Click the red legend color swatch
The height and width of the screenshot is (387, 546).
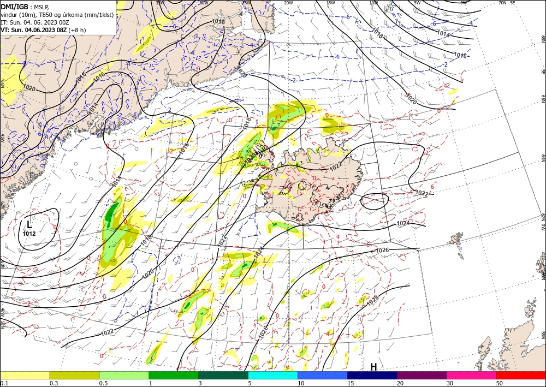521,375
